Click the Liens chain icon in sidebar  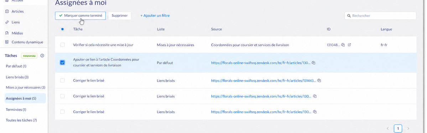[7, 22]
